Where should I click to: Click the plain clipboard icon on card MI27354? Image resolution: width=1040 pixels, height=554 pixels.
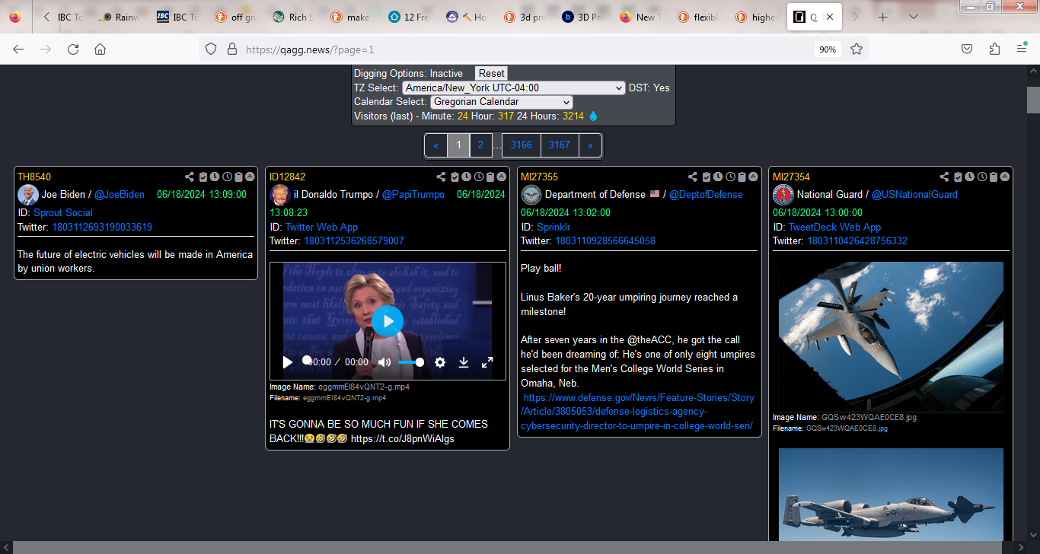click(994, 177)
